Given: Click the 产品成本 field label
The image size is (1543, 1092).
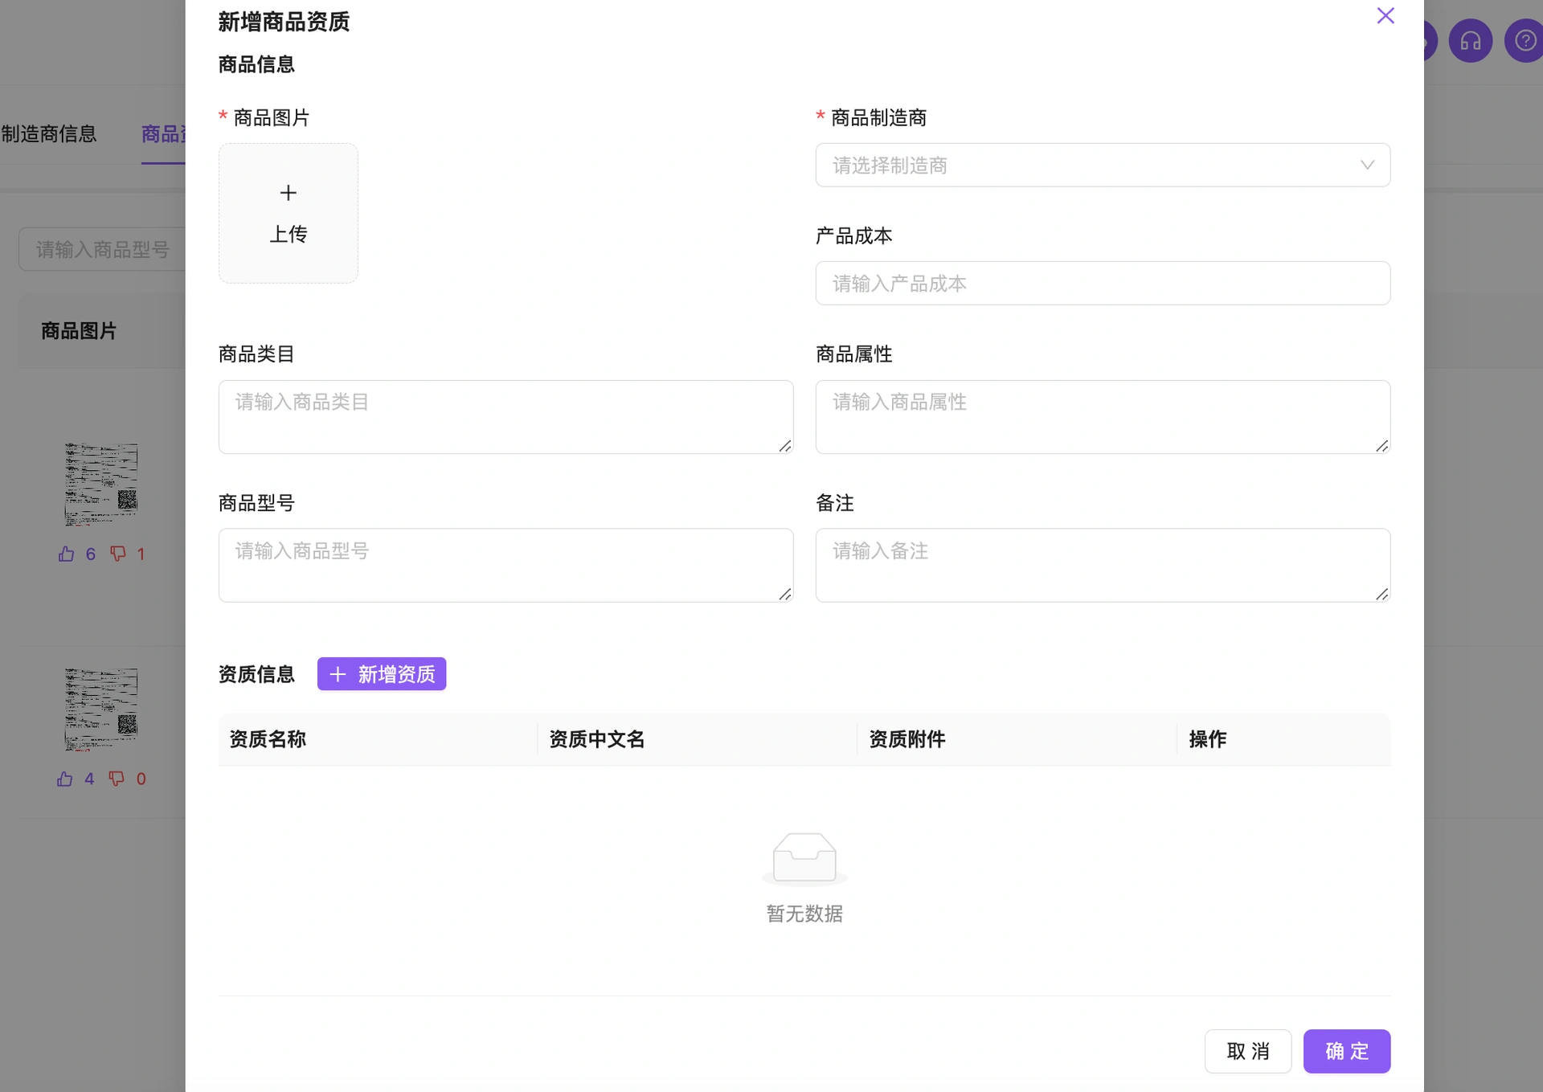Looking at the screenshot, I should pyautogui.click(x=853, y=236).
